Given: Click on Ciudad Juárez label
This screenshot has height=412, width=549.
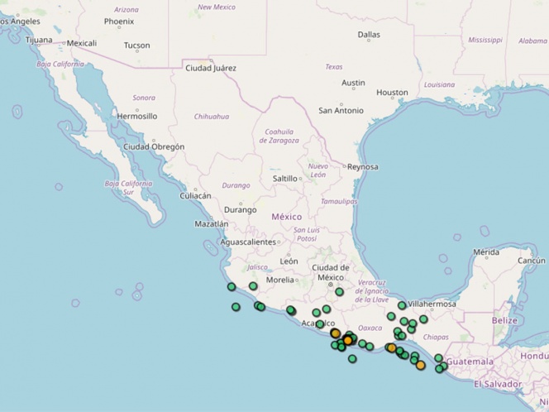Looking at the screenshot, I should coord(211,68).
